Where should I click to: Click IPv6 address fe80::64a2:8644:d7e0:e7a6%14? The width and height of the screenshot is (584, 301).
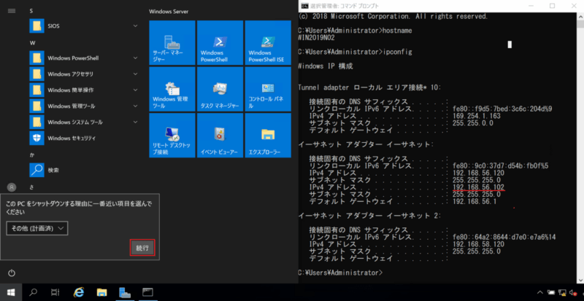tap(504, 237)
